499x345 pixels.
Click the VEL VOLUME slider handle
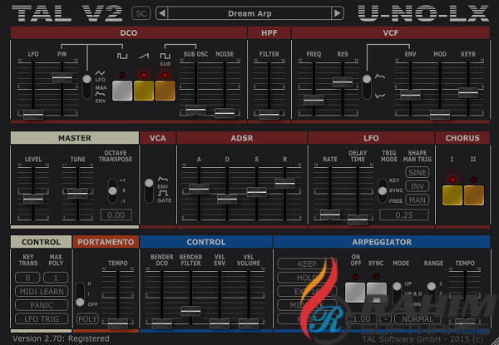248,323
